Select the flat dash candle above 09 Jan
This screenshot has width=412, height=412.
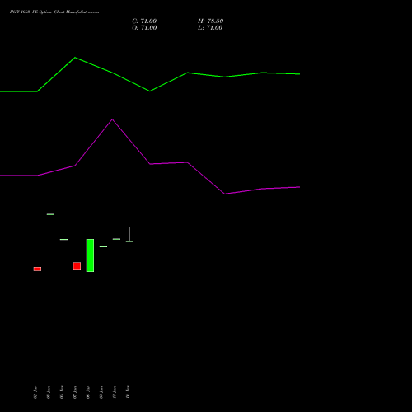(x=103, y=246)
